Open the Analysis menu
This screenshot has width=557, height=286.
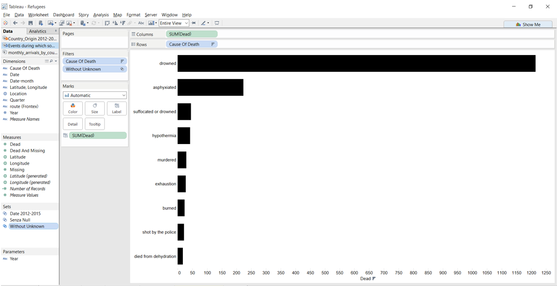(101, 15)
